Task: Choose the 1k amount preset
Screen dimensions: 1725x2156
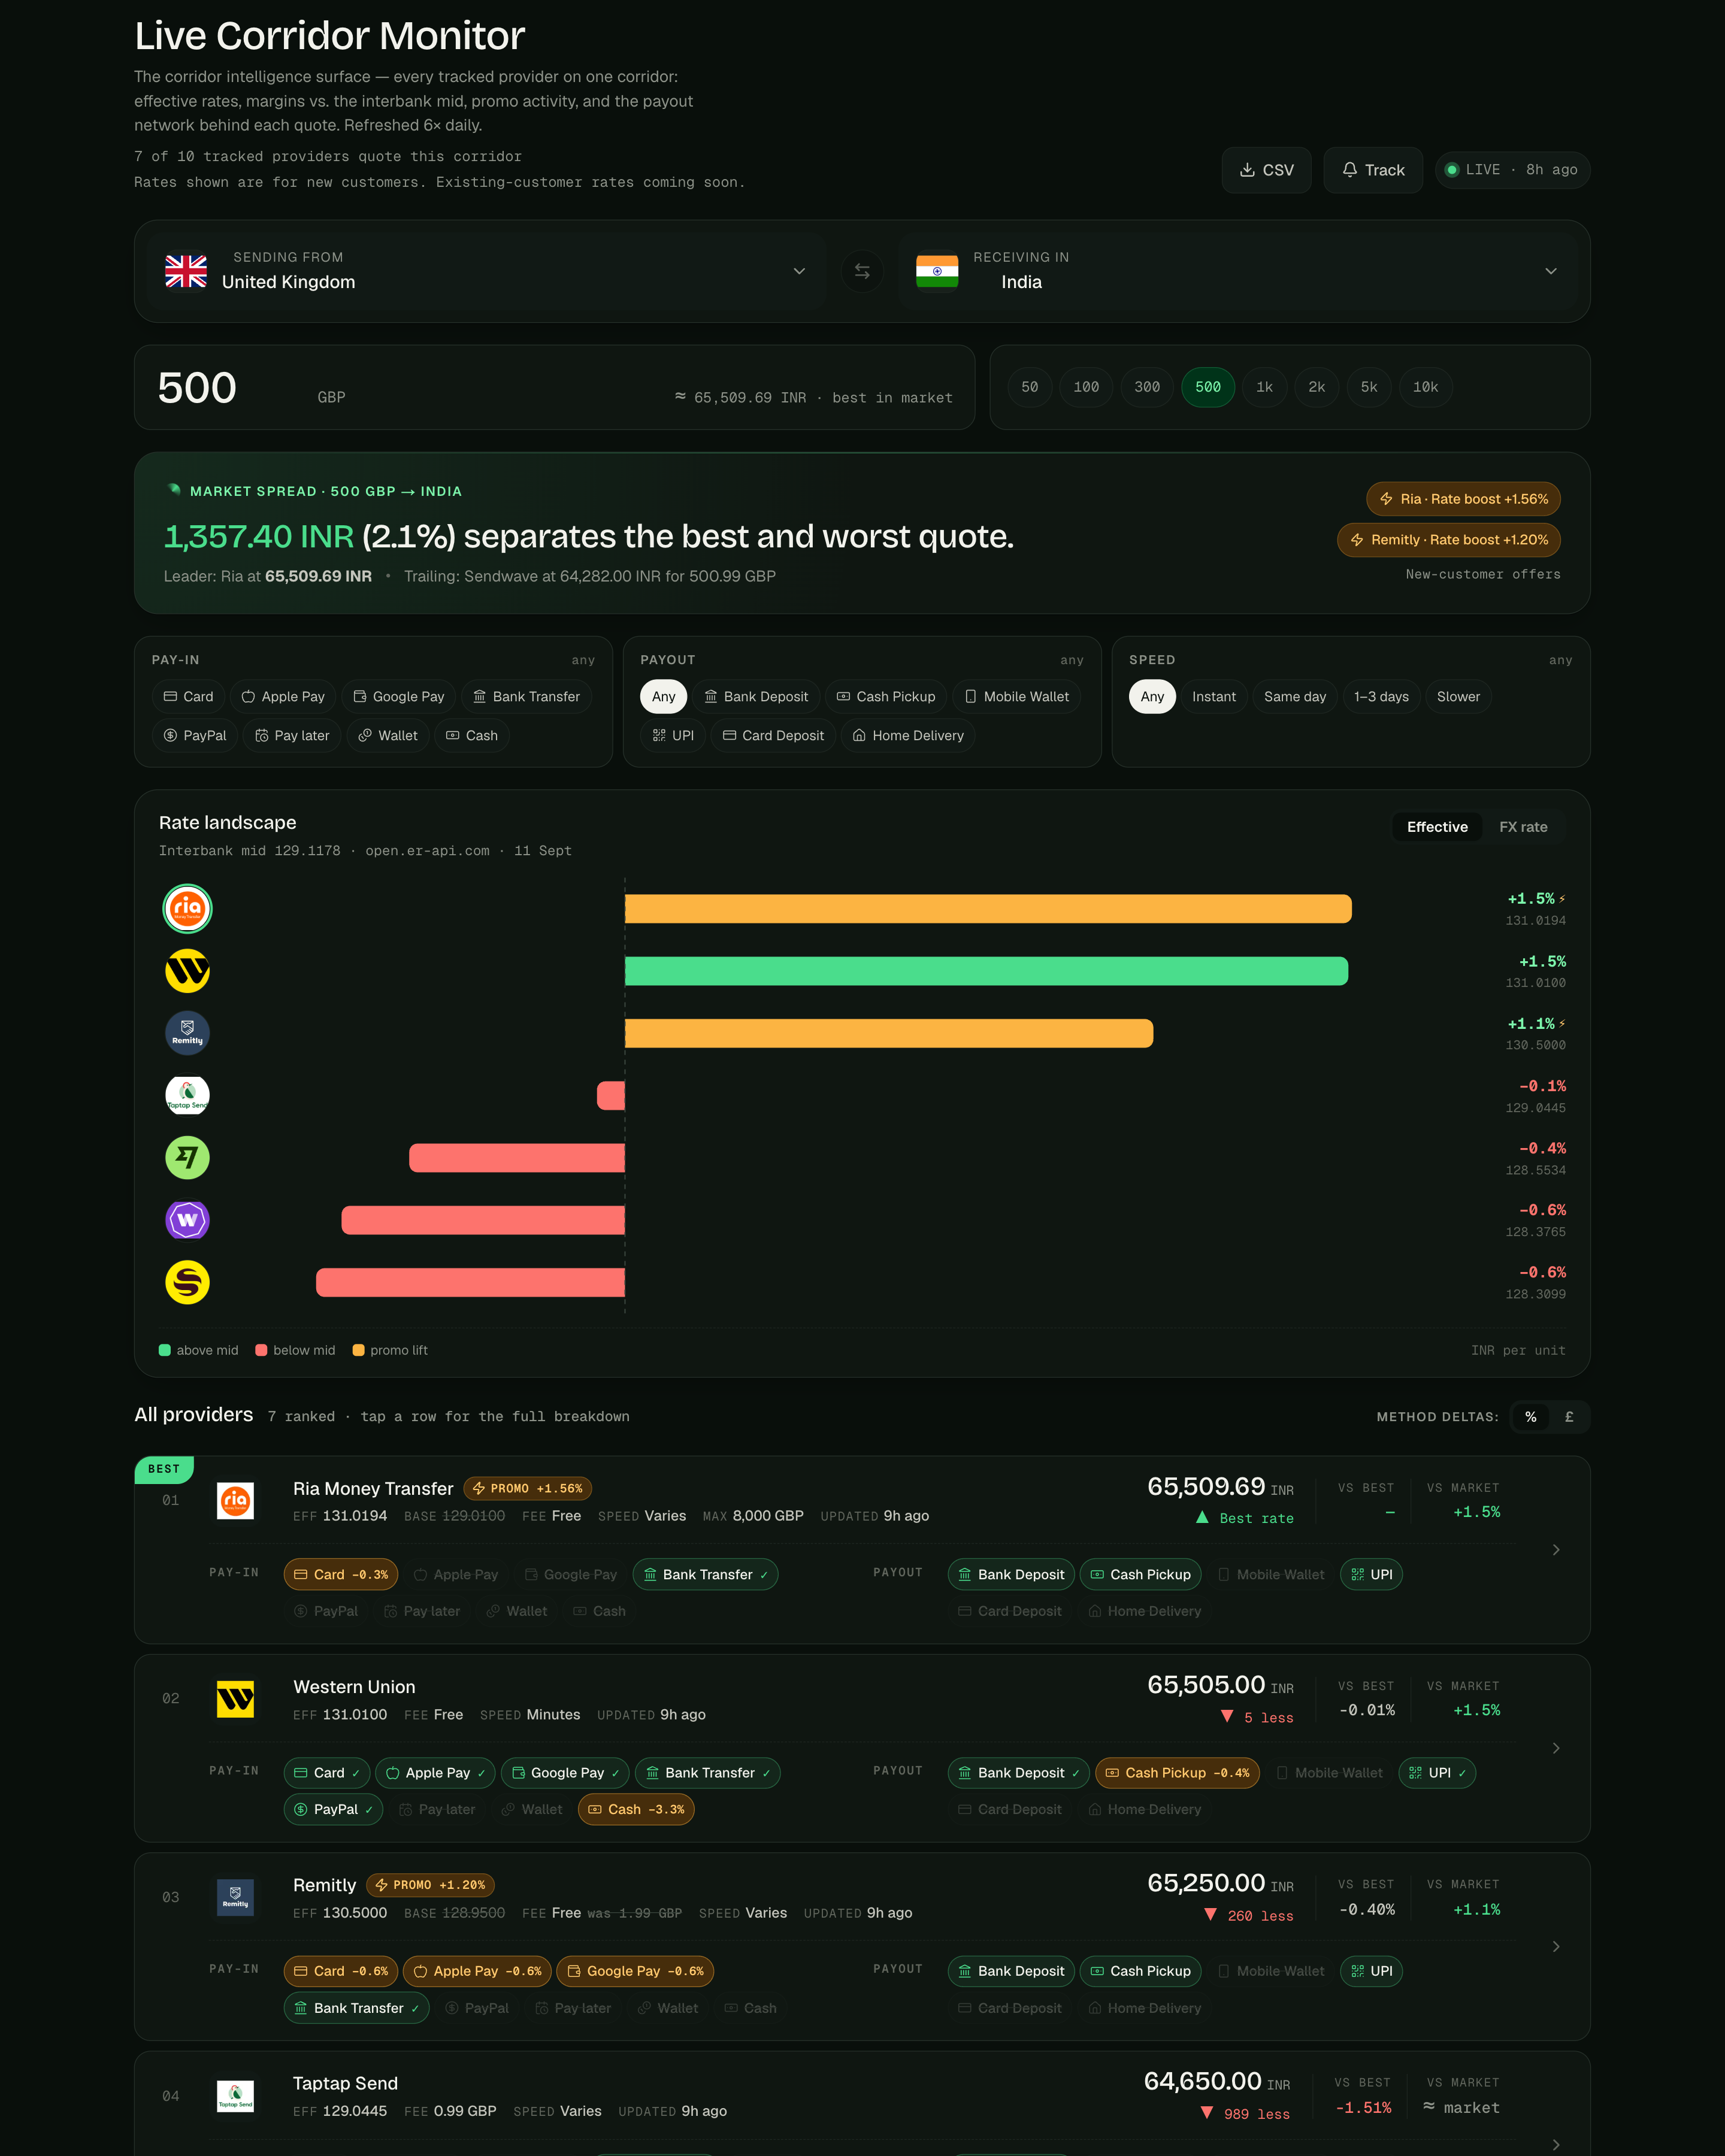Action: pyautogui.click(x=1264, y=387)
